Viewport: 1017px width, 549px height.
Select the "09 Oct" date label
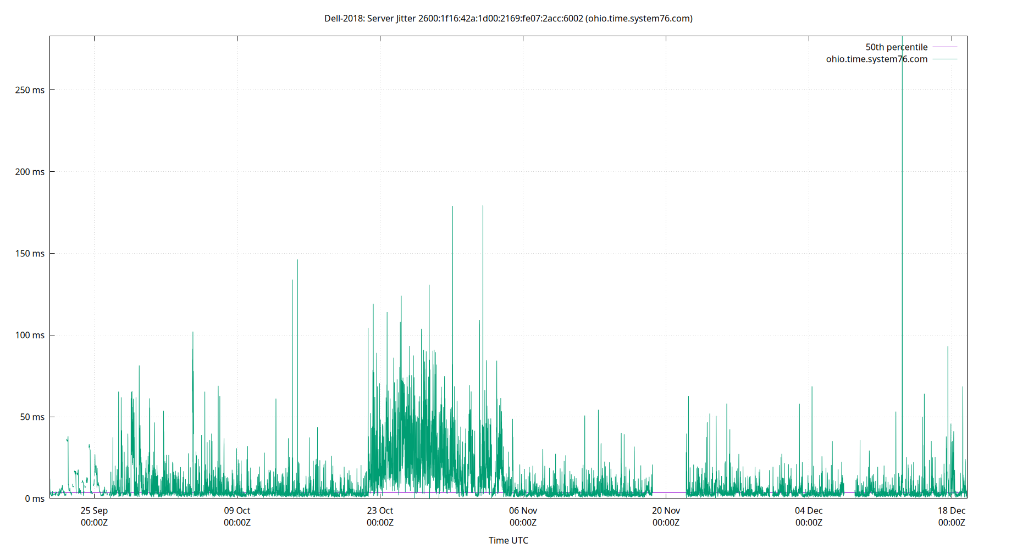click(237, 511)
